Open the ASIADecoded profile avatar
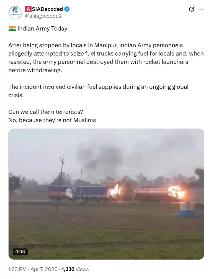The width and height of the screenshot is (209, 279). pos(15,12)
